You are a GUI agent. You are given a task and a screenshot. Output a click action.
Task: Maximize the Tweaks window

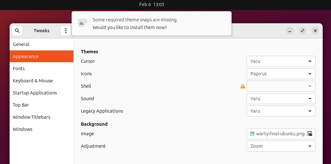[x=303, y=31]
